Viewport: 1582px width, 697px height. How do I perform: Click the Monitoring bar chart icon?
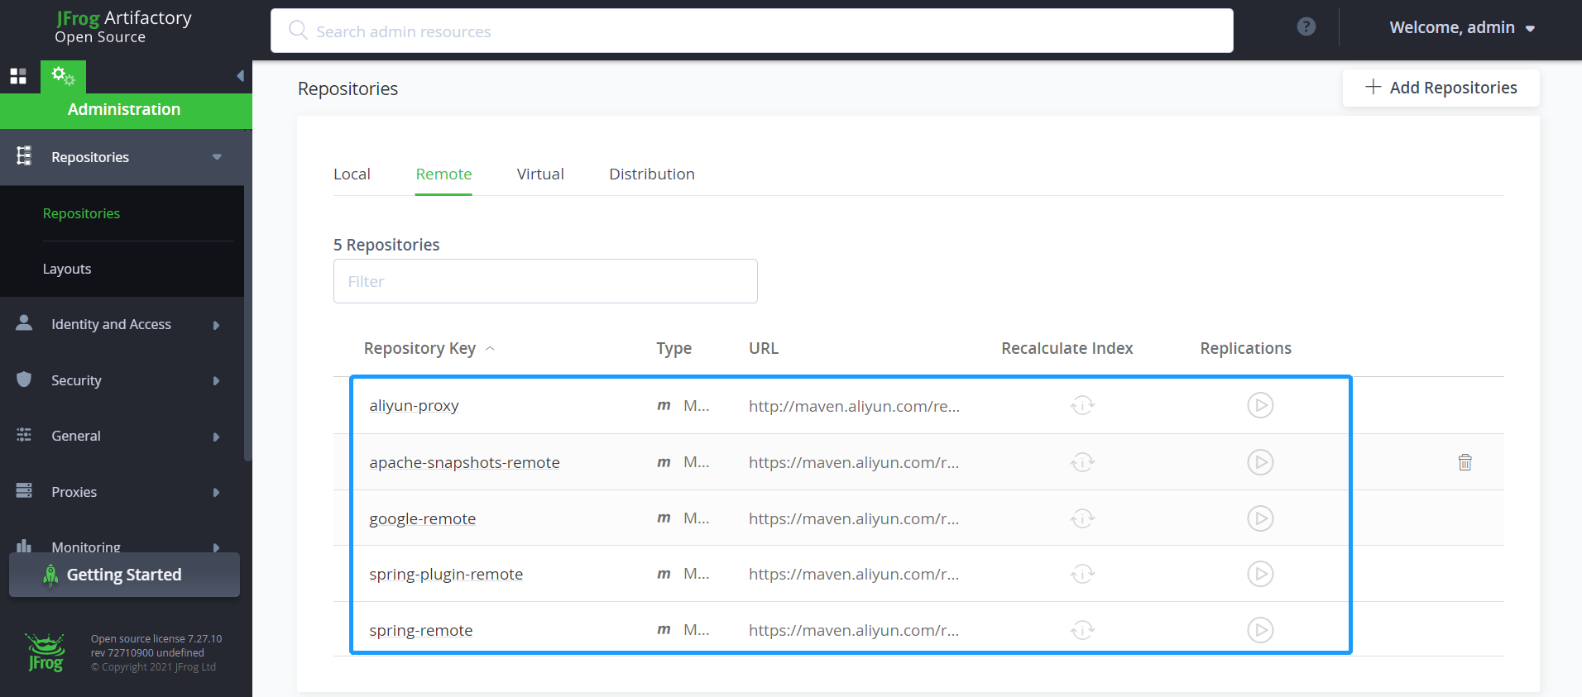[24, 546]
